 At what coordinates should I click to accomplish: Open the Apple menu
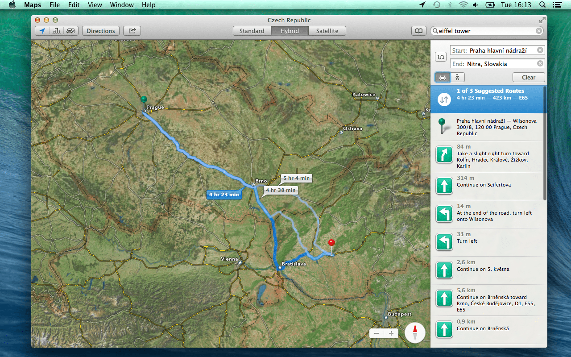12,5
